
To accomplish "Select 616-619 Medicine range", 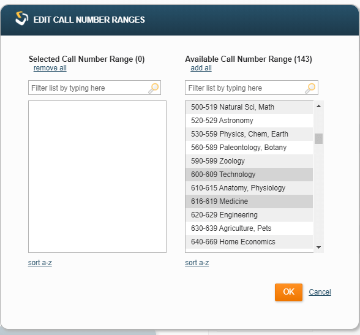I will (249, 201).
